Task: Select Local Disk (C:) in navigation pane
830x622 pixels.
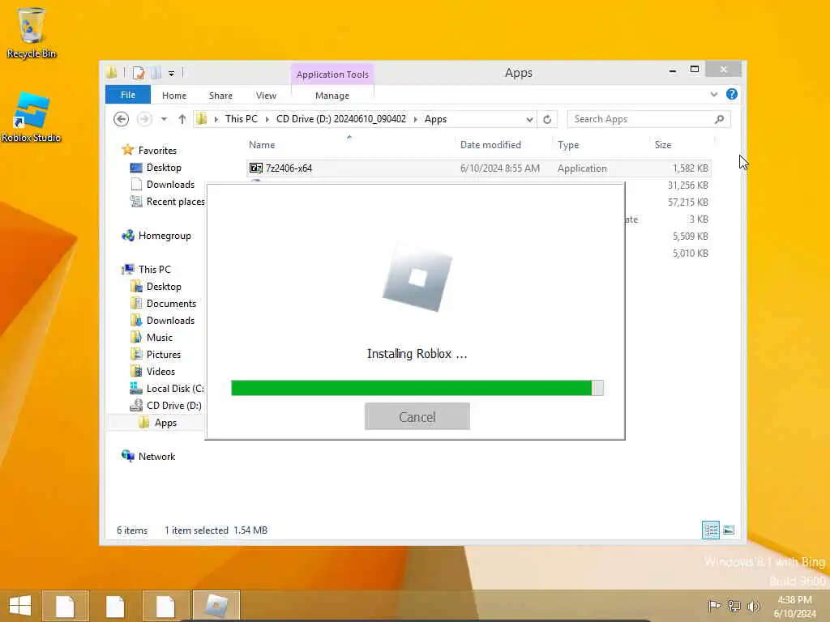Action: [175, 388]
